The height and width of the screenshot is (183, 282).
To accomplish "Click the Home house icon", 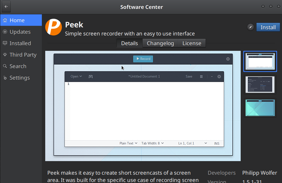I will pos(5,20).
